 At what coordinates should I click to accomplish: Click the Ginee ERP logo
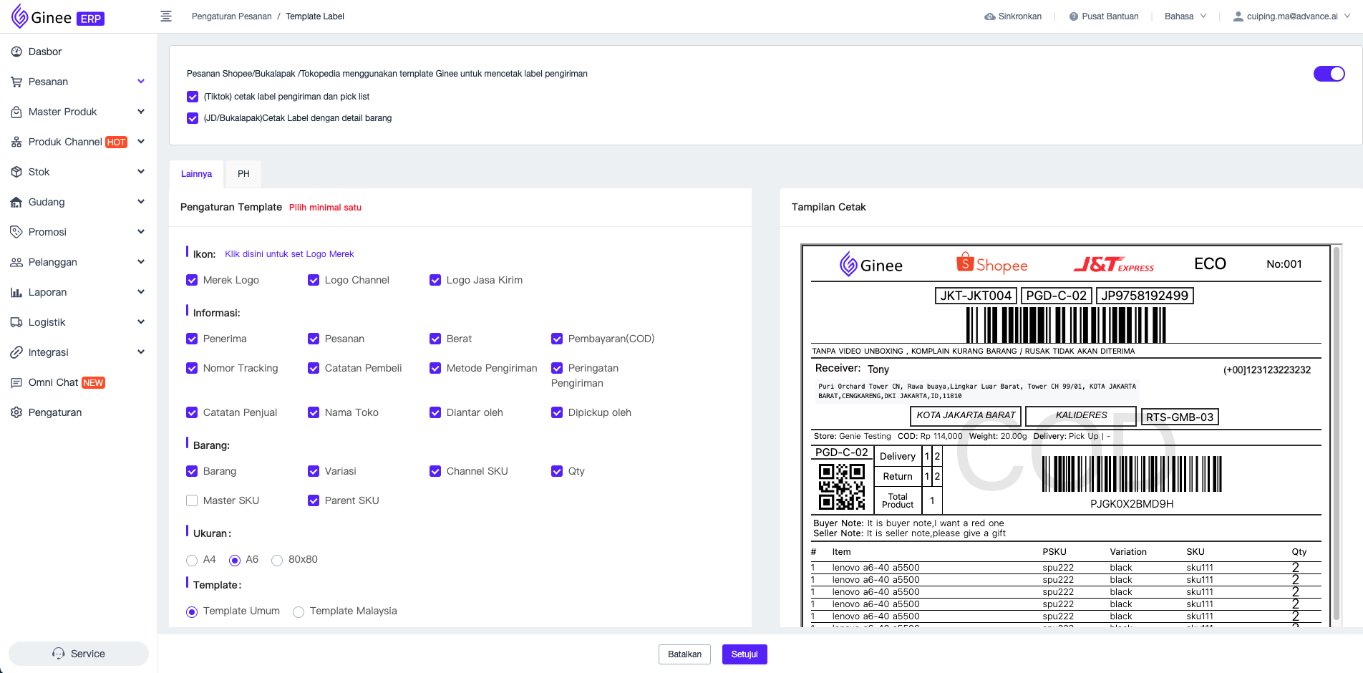point(58,16)
